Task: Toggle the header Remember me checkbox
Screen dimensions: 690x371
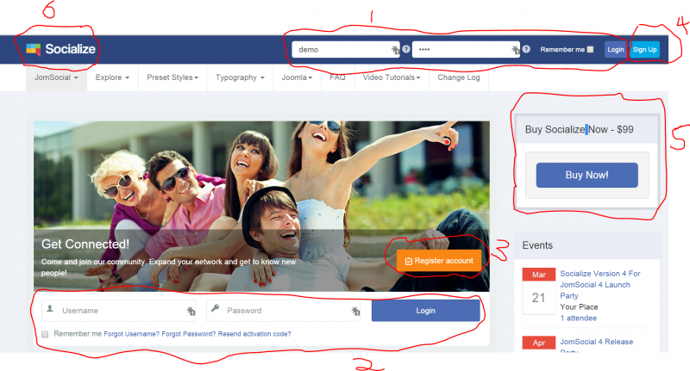Action: [590, 50]
